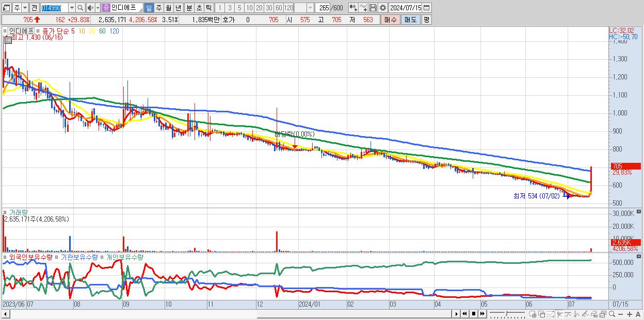Select the 일 daily period toggle
The height and width of the screenshot is (320, 644).
click(149, 8)
